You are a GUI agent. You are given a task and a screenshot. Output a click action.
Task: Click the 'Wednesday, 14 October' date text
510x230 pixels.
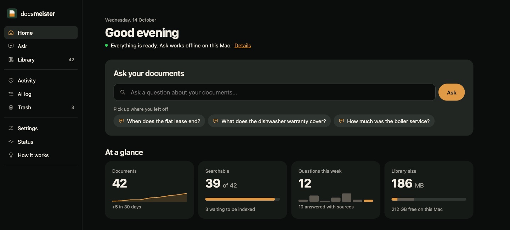131,20
